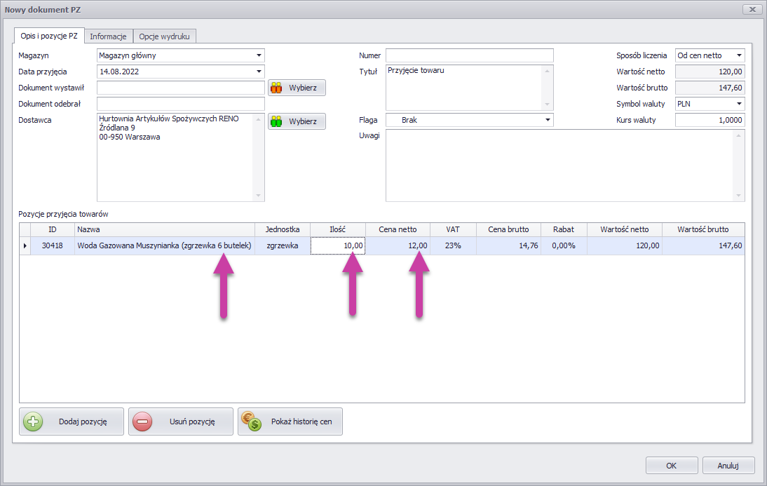Click the zgrzewka unit cell
Viewport: 767px width, 486px height.
click(x=283, y=245)
